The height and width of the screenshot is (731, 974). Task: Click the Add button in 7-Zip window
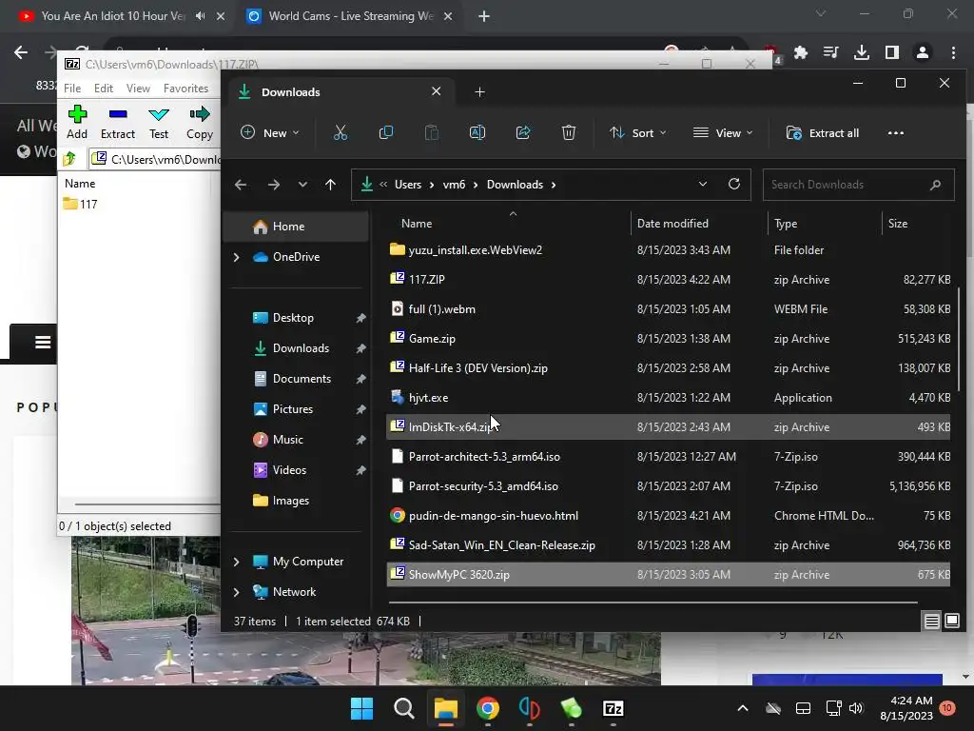pyautogui.click(x=77, y=123)
